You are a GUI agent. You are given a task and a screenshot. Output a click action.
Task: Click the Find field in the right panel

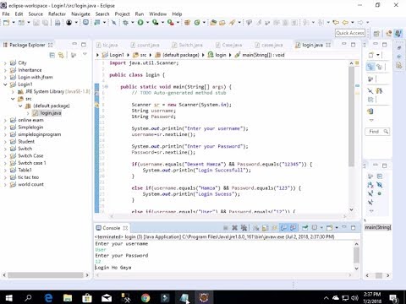click(x=377, y=132)
